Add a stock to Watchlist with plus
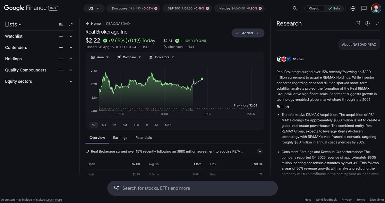Image resolution: width=385 pixels, height=203 pixels. pos(61,36)
